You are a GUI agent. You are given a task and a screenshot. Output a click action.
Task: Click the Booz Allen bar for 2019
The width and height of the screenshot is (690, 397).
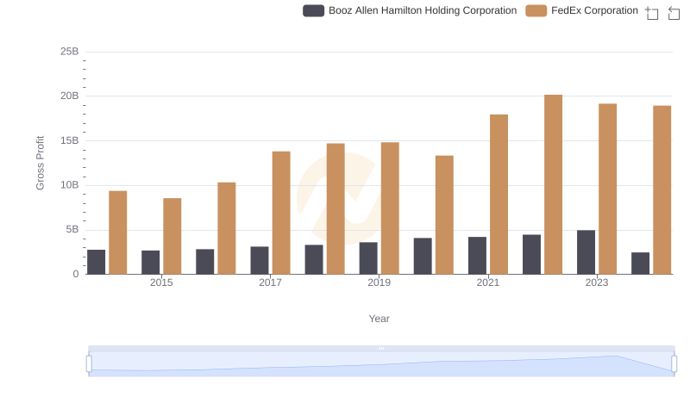coord(368,258)
